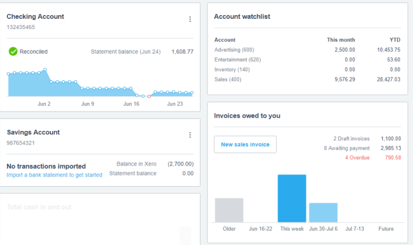Click Advertising YTD value 10,453.75
Screen dimensions: 413x245
[389, 50]
